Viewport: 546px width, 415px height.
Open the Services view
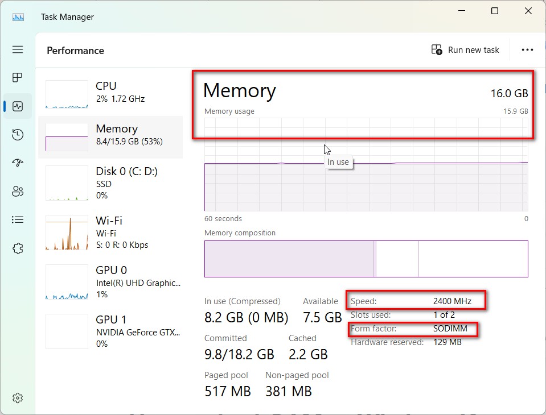click(x=17, y=248)
